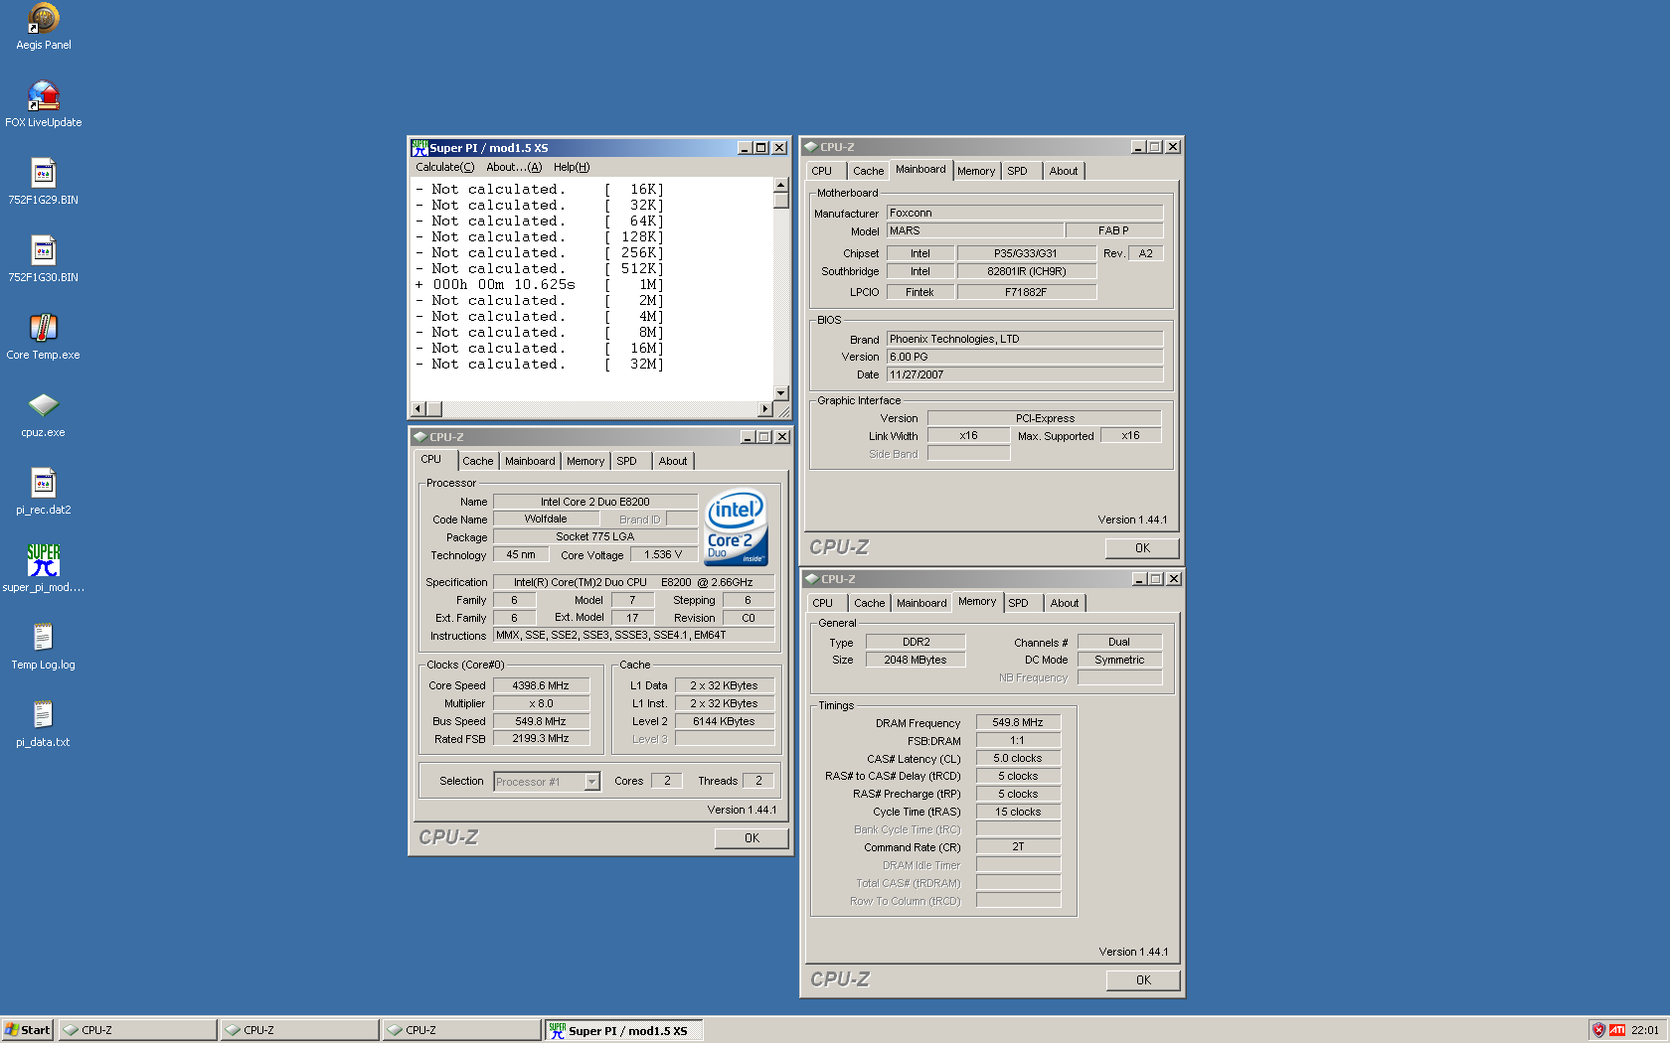This screenshot has width=1670, height=1043.
Task: Select the Temp Log.log file icon
Action: pos(43,647)
